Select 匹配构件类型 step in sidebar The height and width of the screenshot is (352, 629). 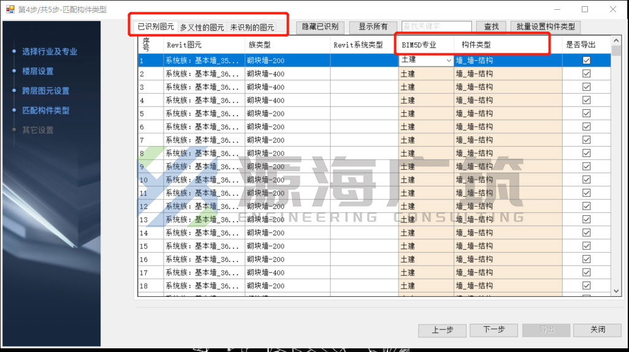tap(46, 110)
